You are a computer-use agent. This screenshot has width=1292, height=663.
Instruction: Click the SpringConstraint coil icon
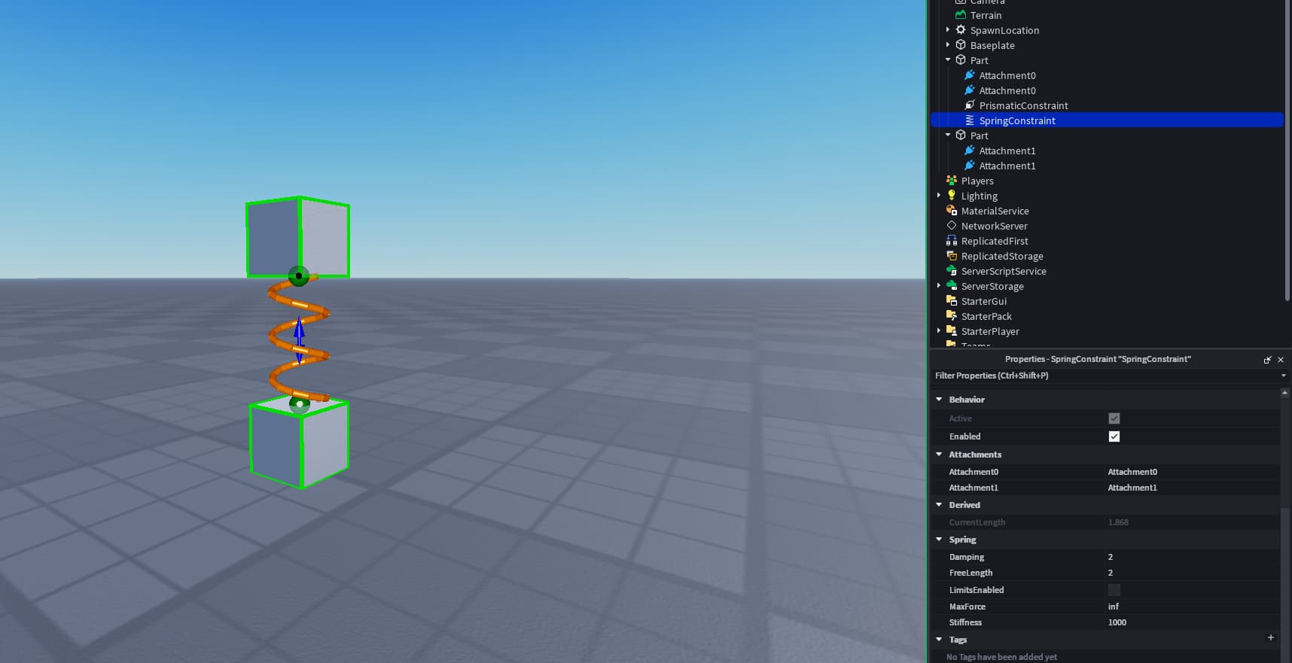tap(969, 120)
